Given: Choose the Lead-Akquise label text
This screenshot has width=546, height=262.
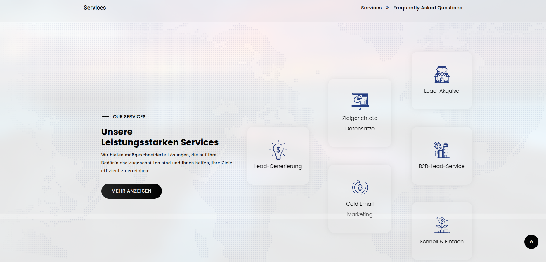Looking at the screenshot, I should 441,91.
